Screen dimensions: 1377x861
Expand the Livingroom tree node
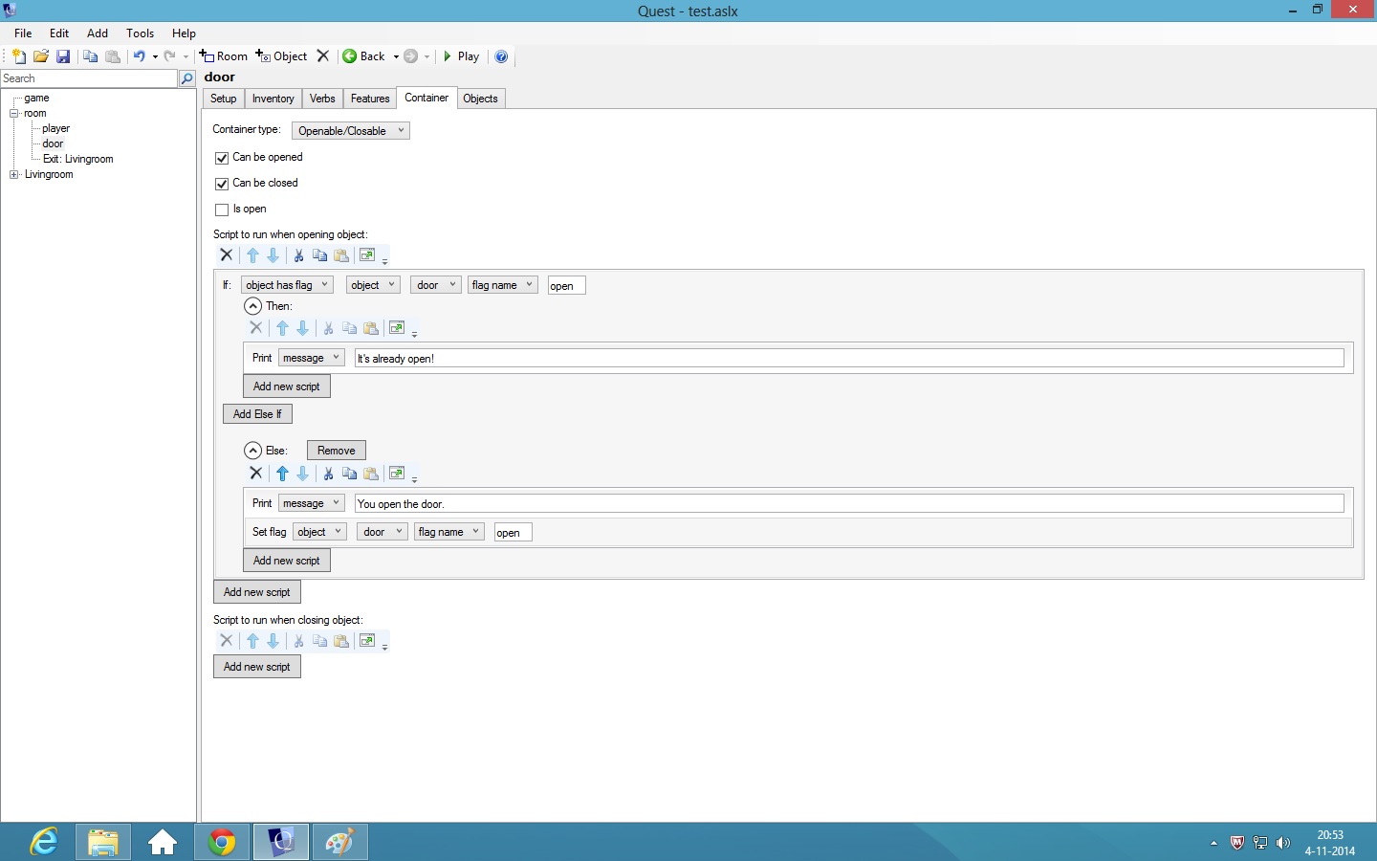coord(13,175)
